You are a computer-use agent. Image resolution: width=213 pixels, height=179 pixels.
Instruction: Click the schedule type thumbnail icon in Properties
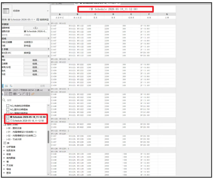pos(6,11)
